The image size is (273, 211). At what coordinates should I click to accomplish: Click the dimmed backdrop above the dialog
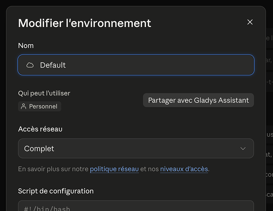tap(136, 3)
